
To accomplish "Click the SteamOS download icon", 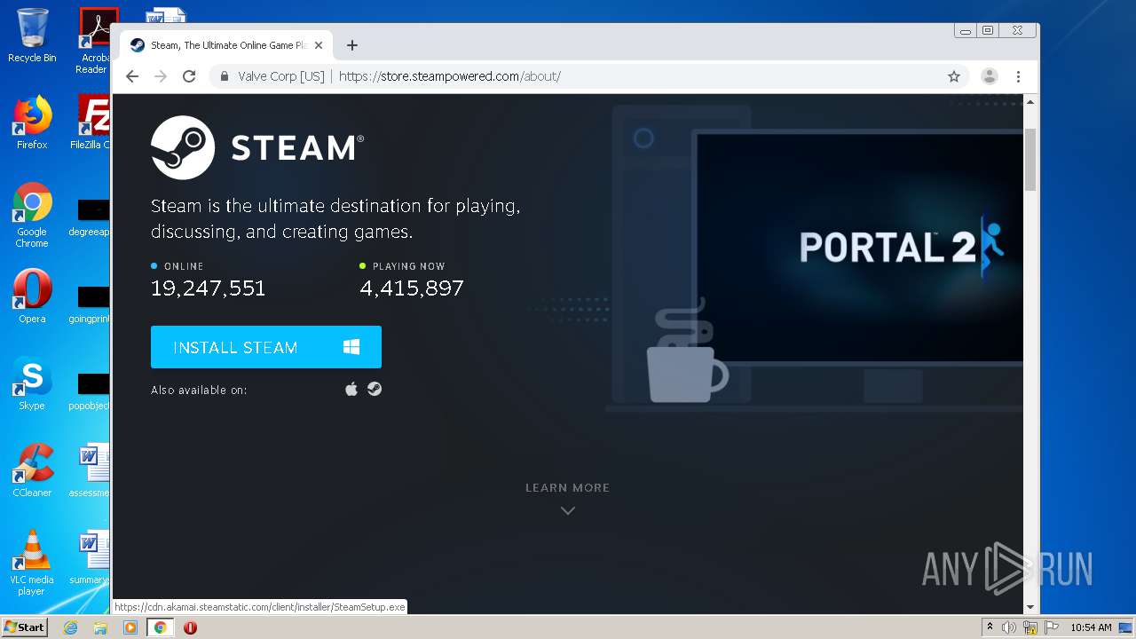I will tap(375, 389).
